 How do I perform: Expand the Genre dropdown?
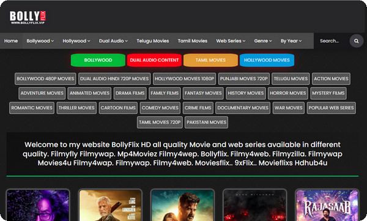263,41
